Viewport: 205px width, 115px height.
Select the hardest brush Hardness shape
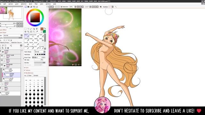tap(44, 54)
